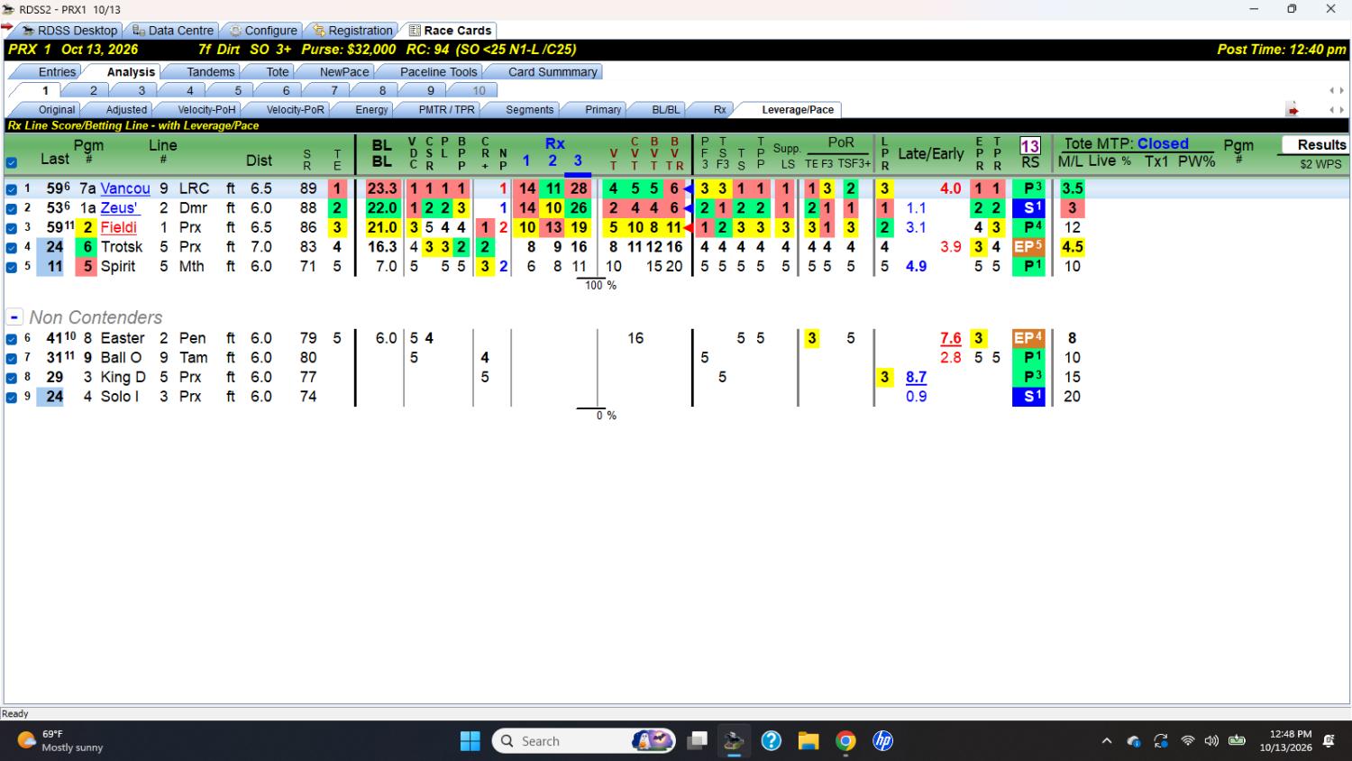This screenshot has width=1352, height=761.
Task: Open the Paceline Tools tab
Action: pos(438,72)
